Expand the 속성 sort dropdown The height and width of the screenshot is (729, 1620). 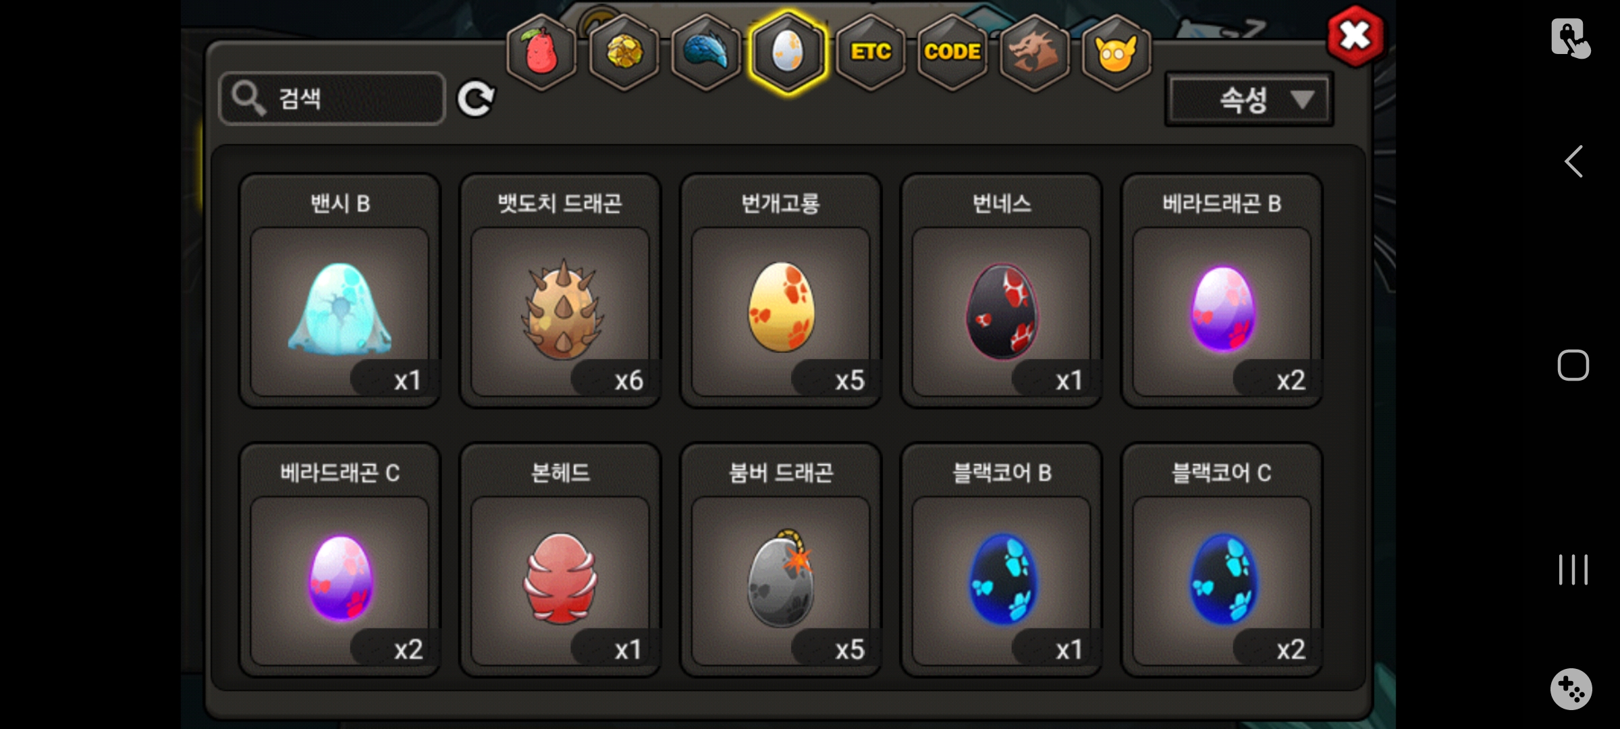point(1249,99)
